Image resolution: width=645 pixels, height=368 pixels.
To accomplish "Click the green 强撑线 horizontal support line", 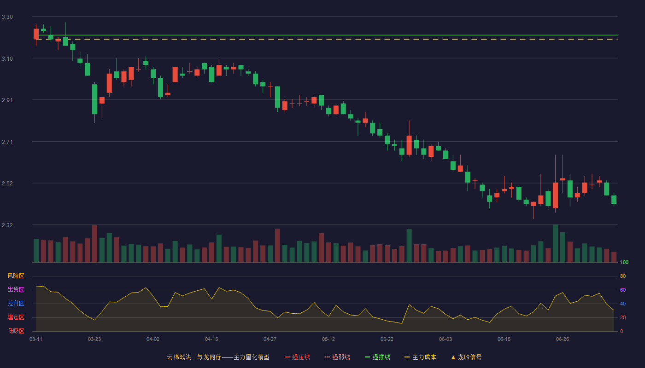I will tap(327, 35).
